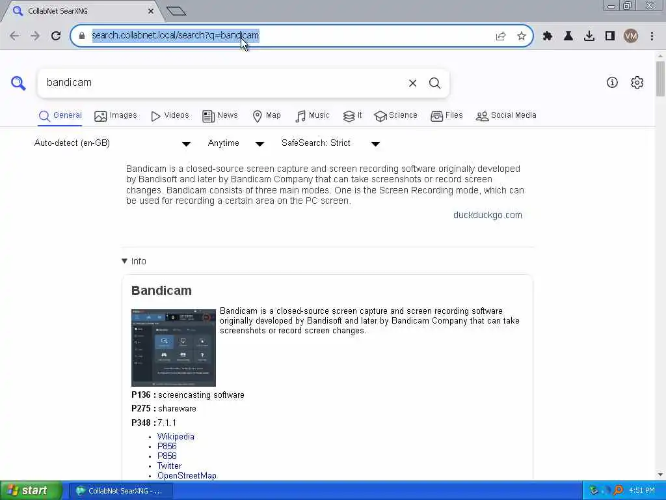Click the taskbar clock 4:51 PM
This screenshot has width=666, height=500.
tap(642, 491)
